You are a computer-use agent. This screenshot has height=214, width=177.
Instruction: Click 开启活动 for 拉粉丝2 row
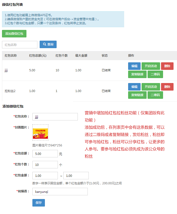pos(151,87)
